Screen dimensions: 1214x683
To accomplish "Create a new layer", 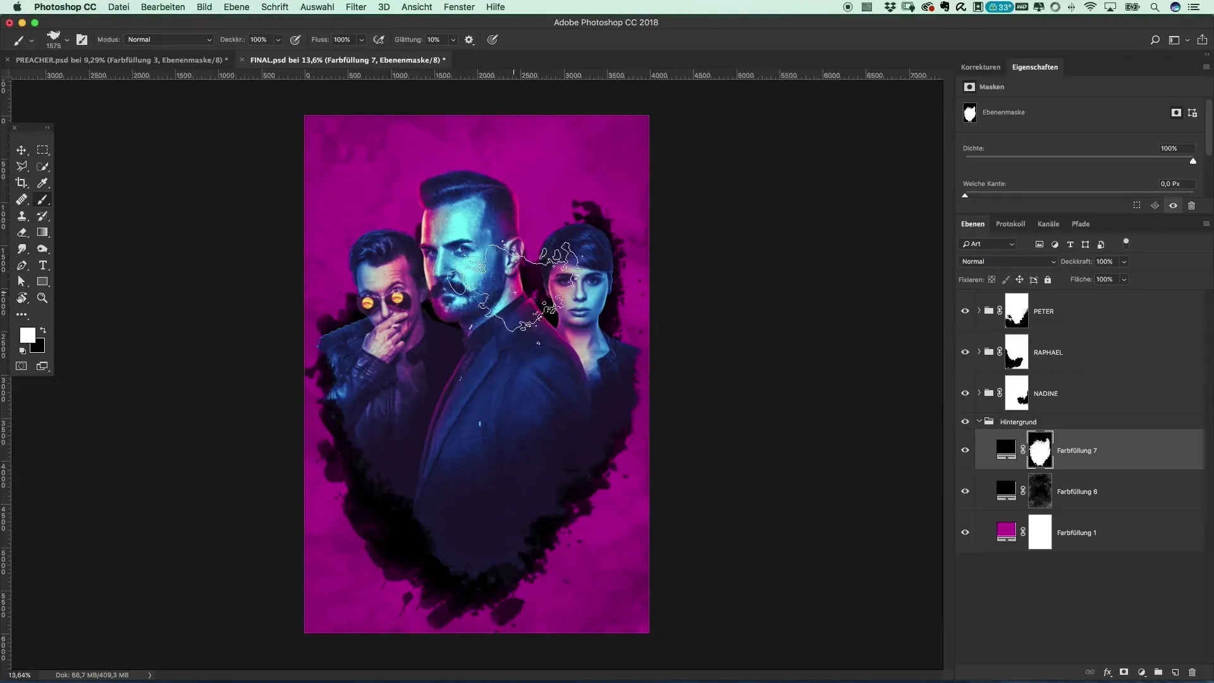I will [x=1175, y=672].
